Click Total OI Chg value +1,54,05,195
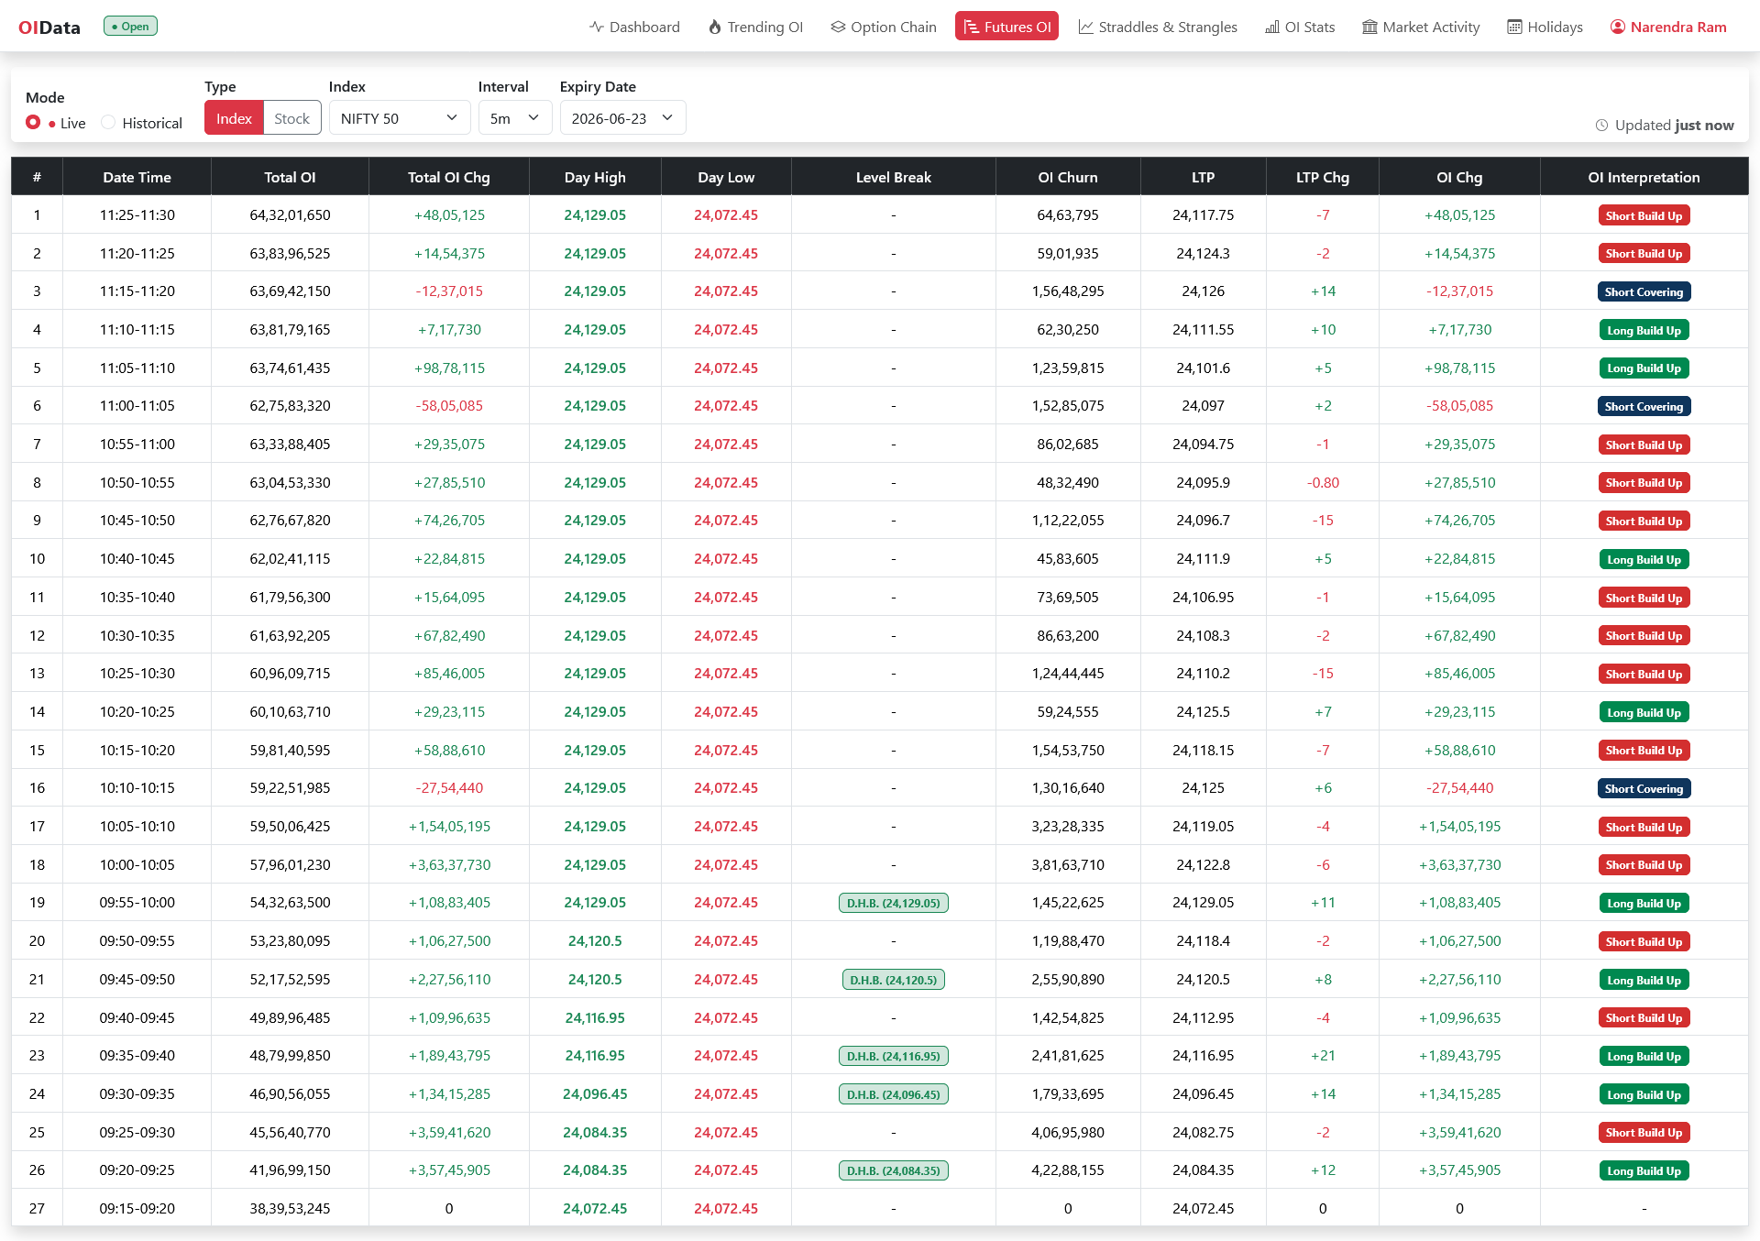1760x1241 pixels. [449, 827]
